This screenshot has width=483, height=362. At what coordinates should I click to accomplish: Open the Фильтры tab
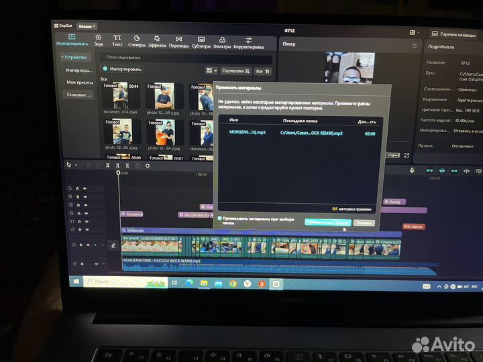coord(222,43)
